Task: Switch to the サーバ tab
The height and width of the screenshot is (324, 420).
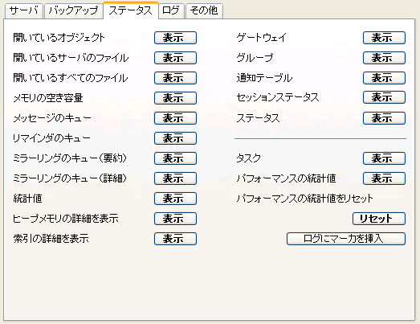Action: [24, 11]
